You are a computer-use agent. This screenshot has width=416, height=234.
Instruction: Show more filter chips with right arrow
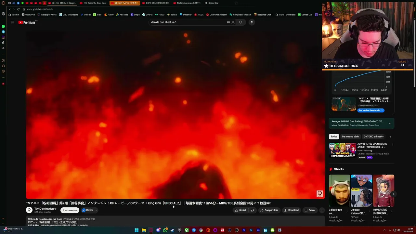(390, 137)
